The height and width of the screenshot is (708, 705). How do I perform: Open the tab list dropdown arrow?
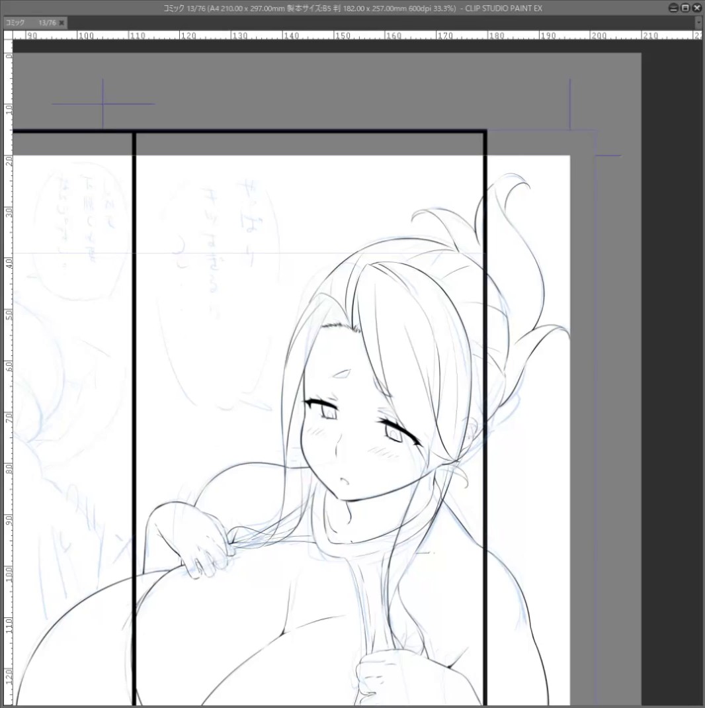pos(699,22)
